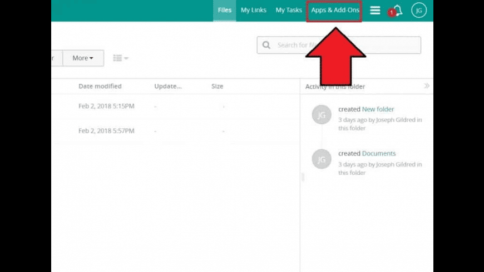The image size is (484, 272).
Task: Open My Tasks tab
Action: pyautogui.click(x=289, y=10)
